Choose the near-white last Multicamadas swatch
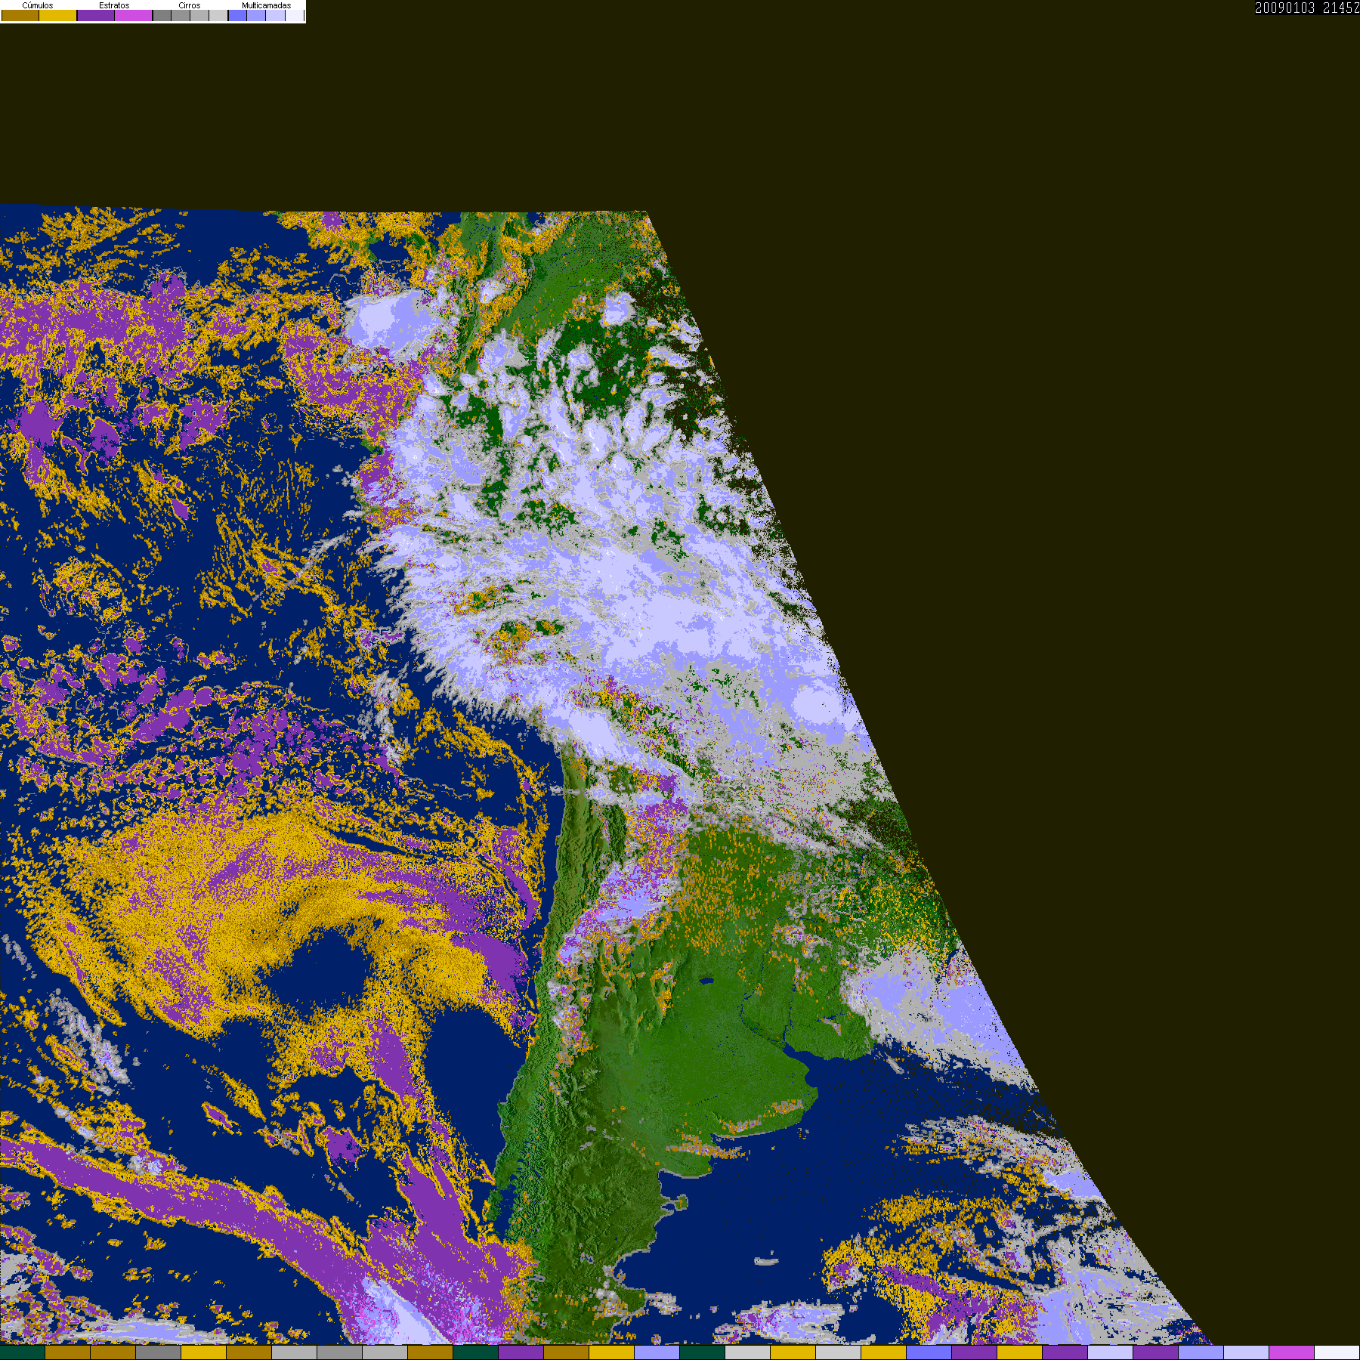This screenshot has height=1360, width=1360. tap(295, 15)
